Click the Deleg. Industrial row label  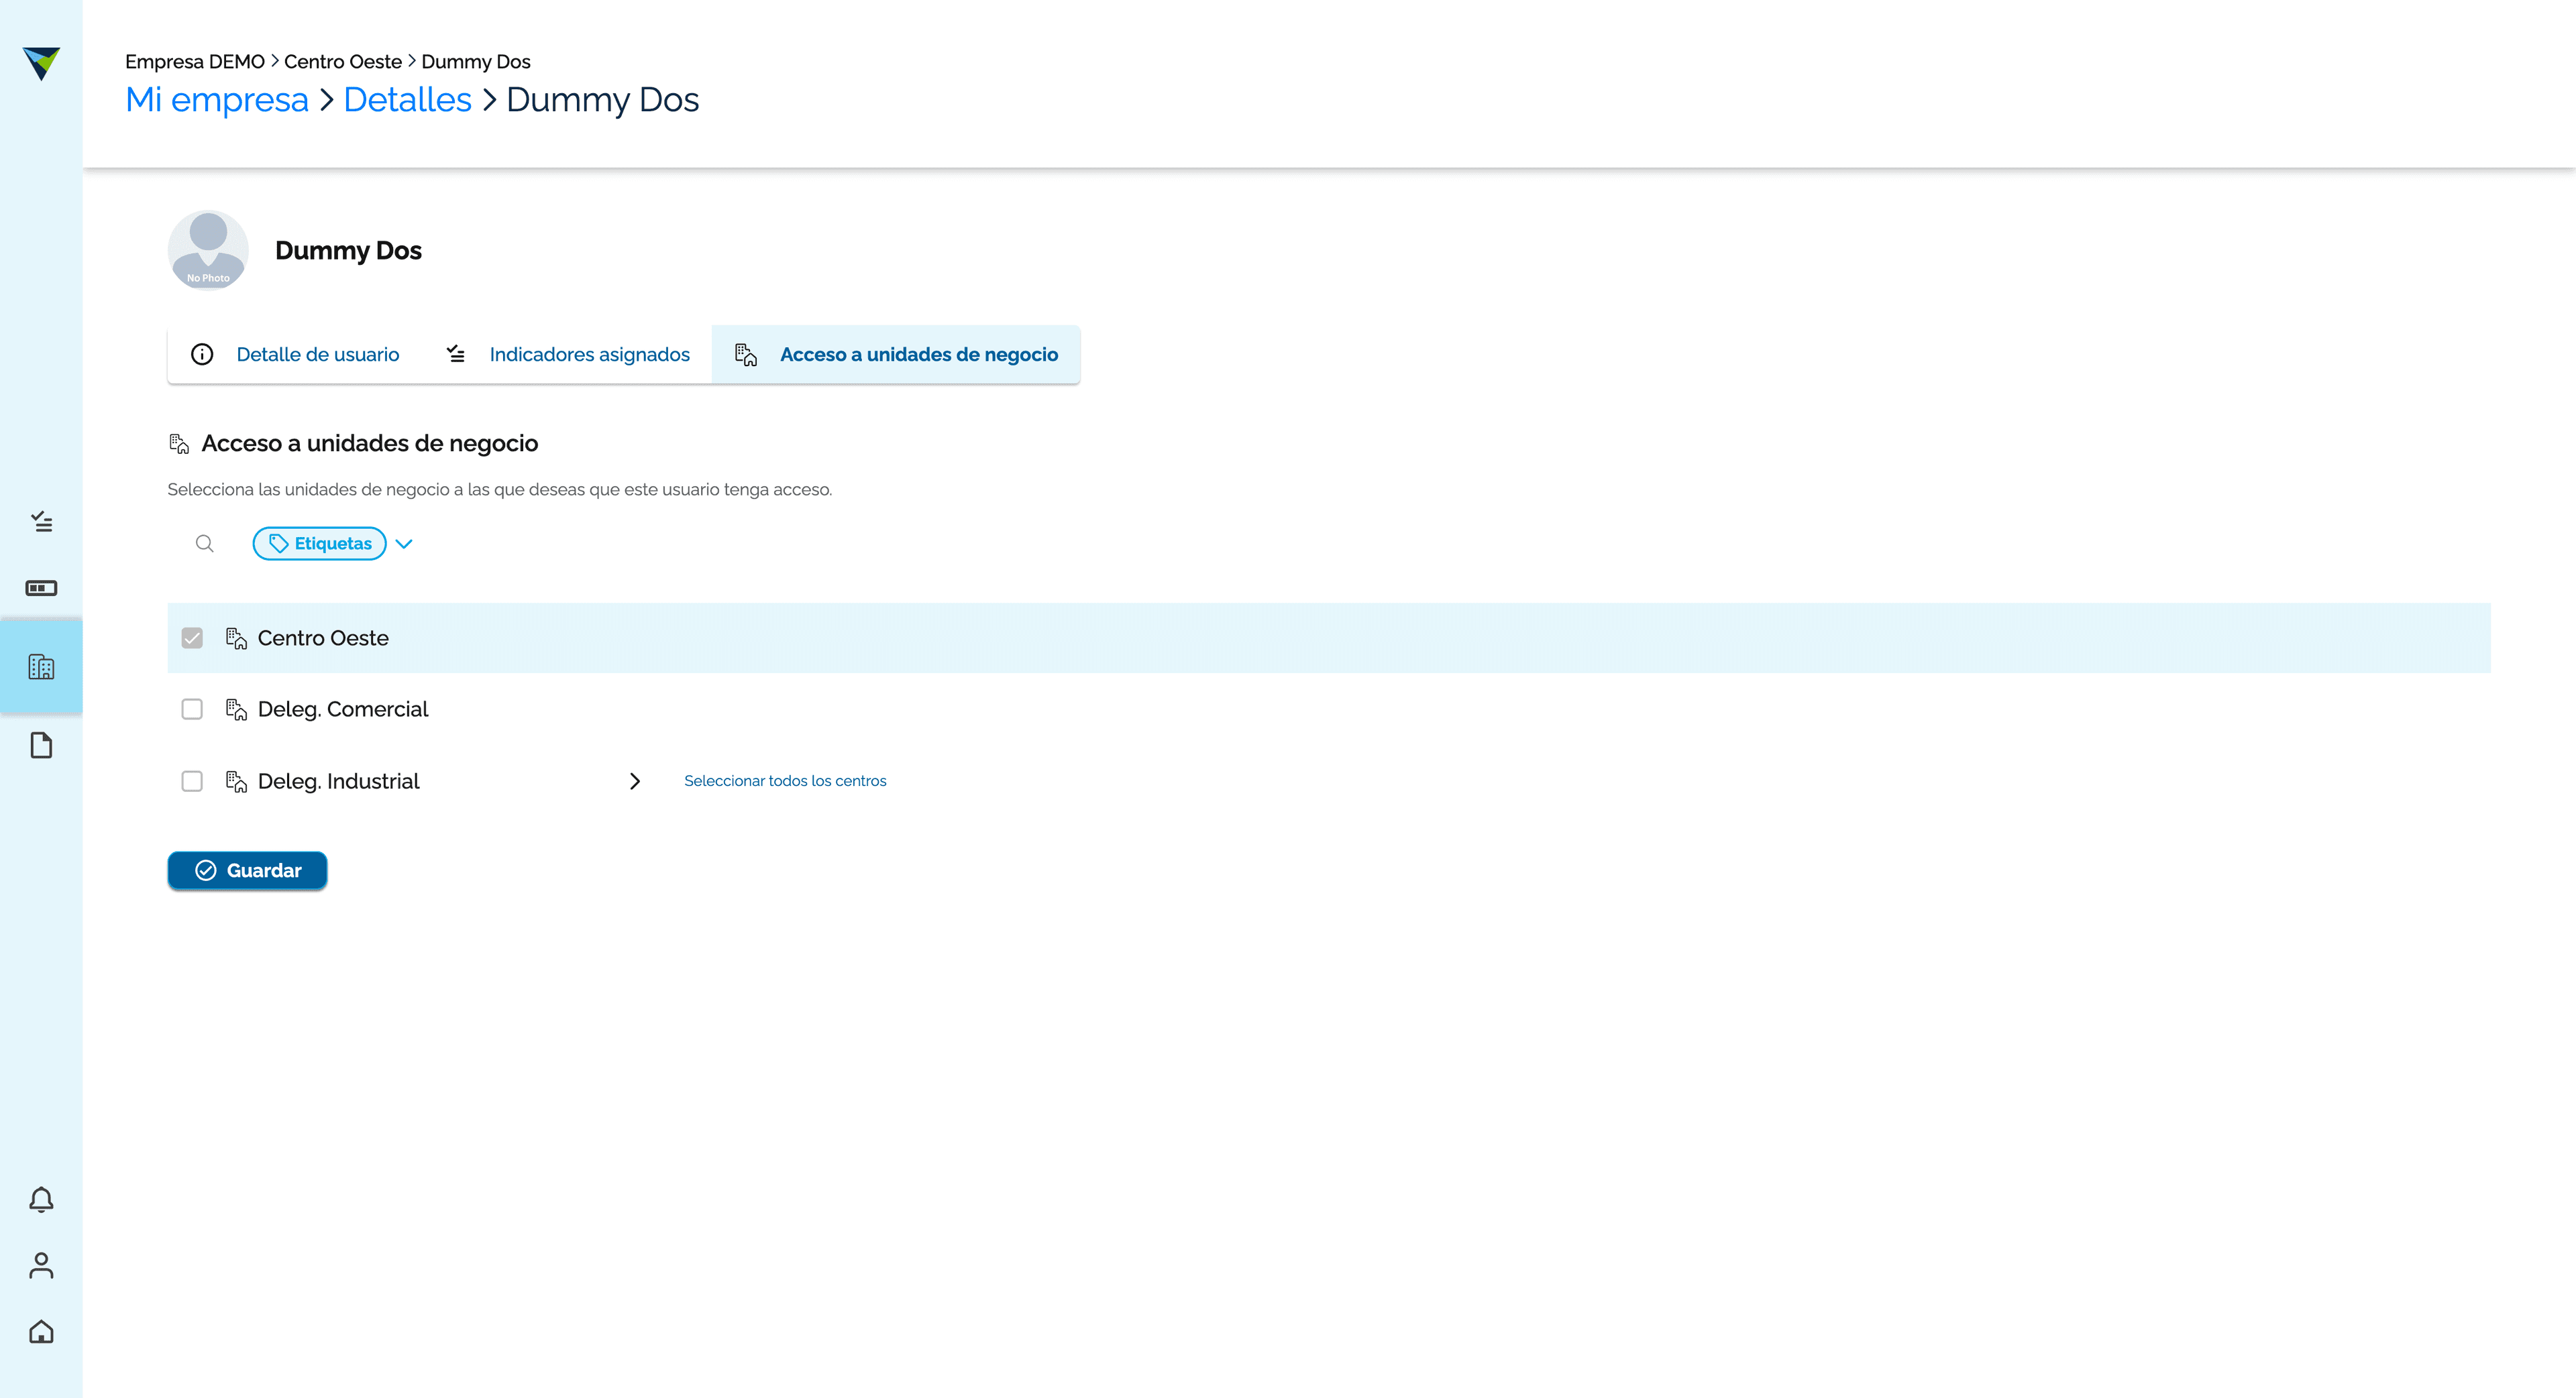(x=339, y=781)
